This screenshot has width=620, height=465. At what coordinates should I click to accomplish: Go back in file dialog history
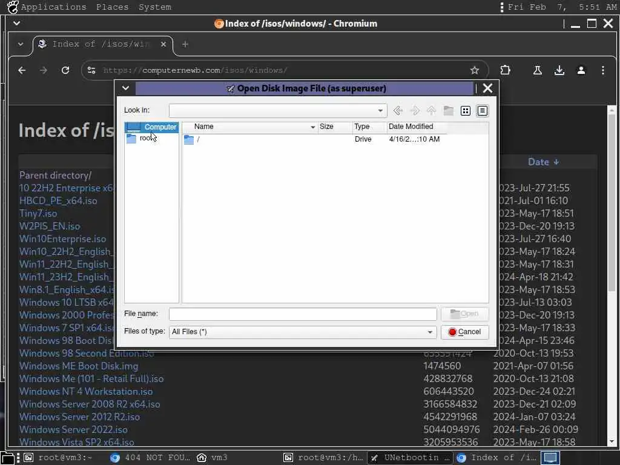(x=398, y=111)
